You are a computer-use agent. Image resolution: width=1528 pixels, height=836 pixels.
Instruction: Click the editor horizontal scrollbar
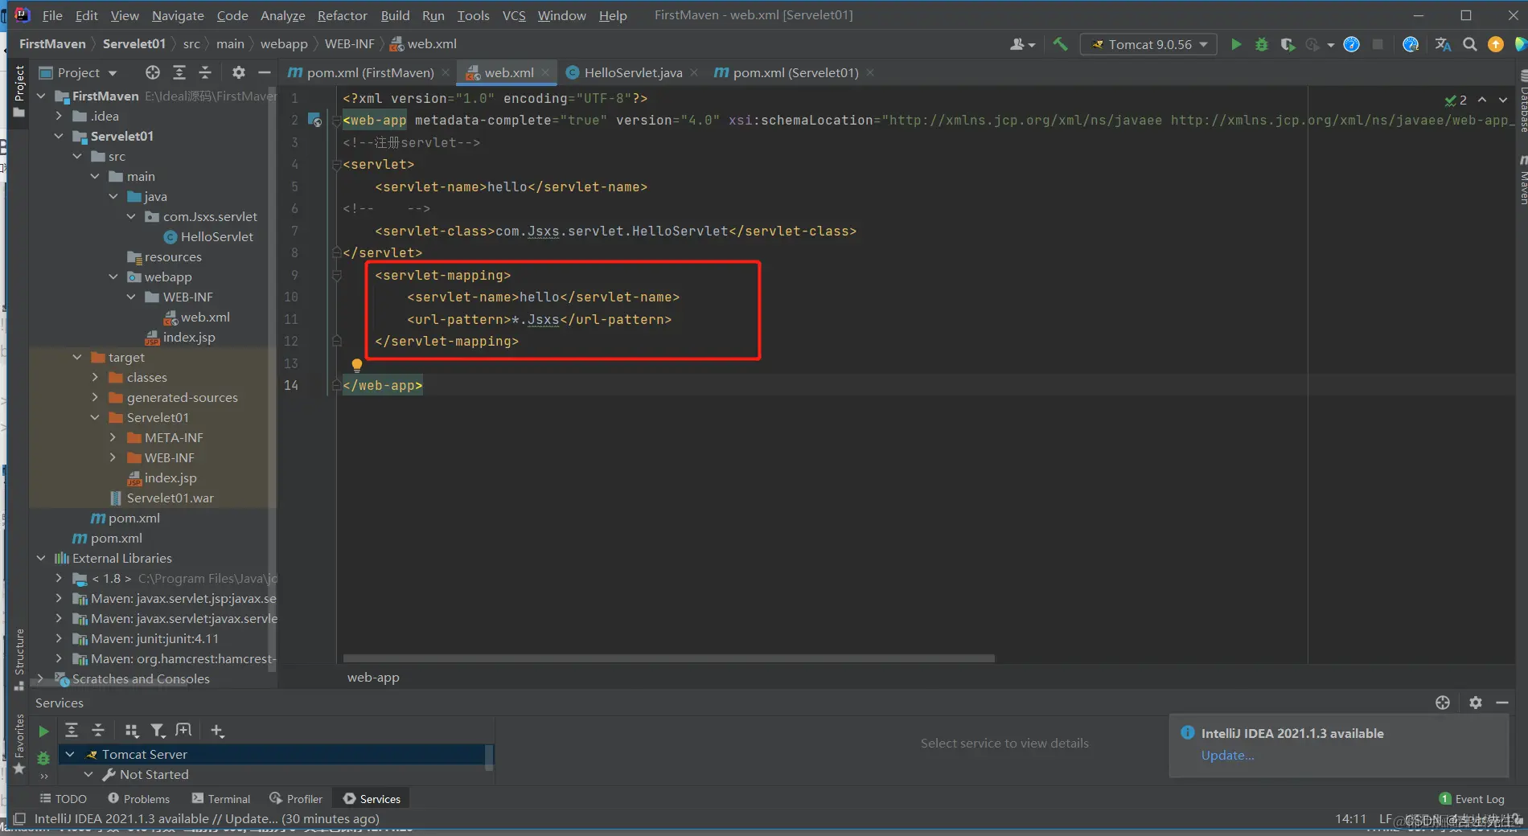pyautogui.click(x=669, y=658)
